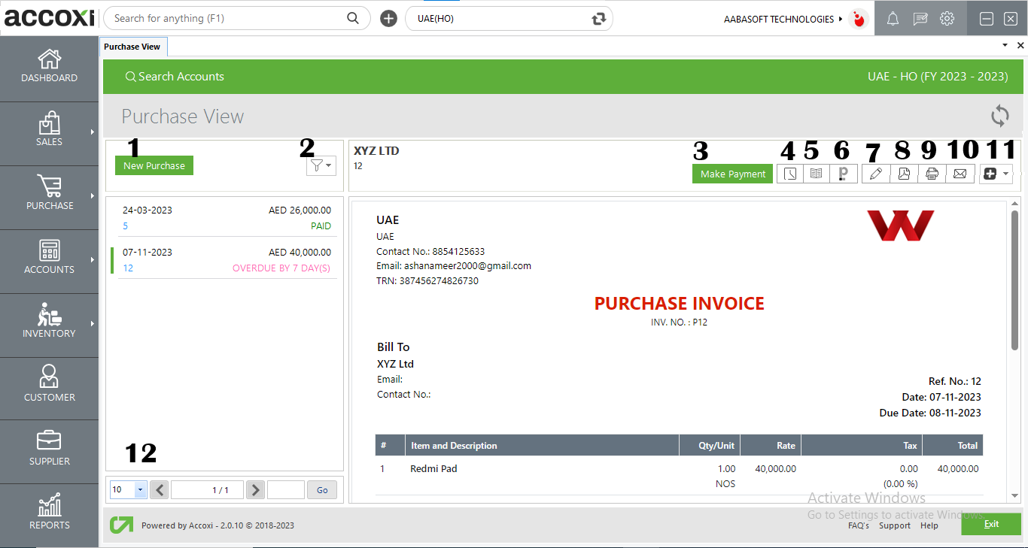Open the notifications bell icon
This screenshot has width=1028, height=548.
(893, 18)
